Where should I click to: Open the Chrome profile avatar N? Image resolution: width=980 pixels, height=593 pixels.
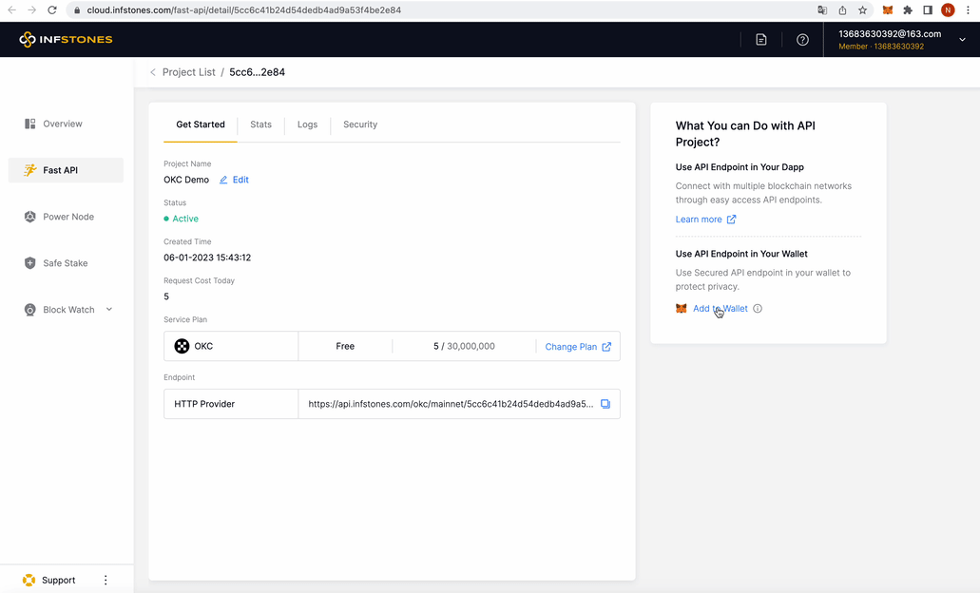[x=948, y=10]
